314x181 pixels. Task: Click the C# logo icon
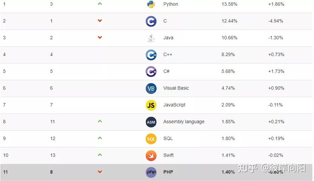151,72
